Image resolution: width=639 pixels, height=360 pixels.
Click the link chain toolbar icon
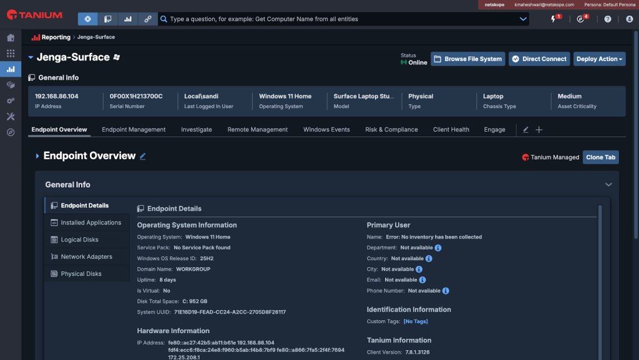147,19
